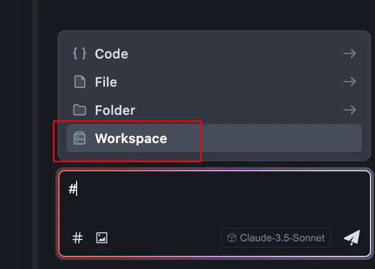Expand the Code submenu arrow
This screenshot has width=375, height=269.
pos(349,53)
